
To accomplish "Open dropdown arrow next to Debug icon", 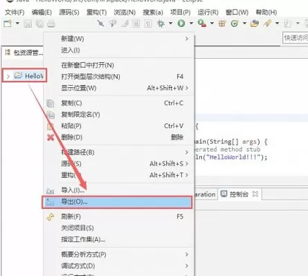I will tap(170, 24).
